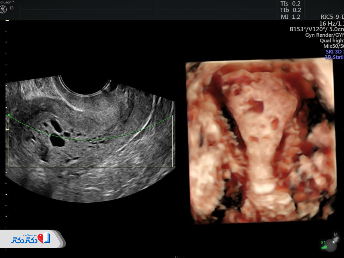This screenshot has height=258, width=344.
Task: Click the blue SRI 3D label
Action: point(335,52)
